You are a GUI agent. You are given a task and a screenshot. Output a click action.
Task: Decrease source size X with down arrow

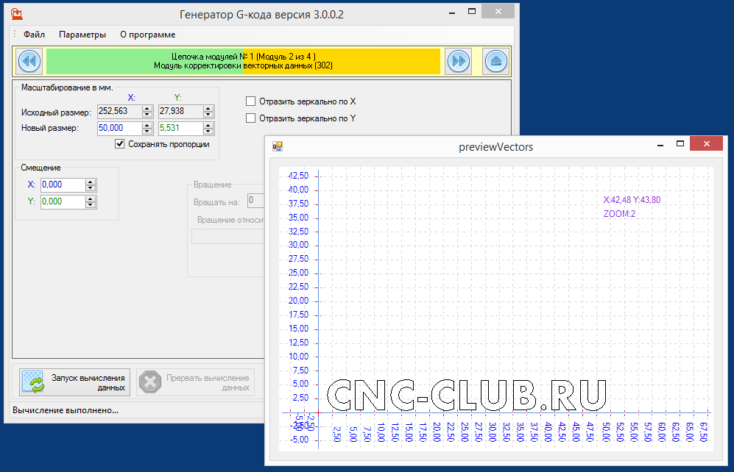coord(147,115)
